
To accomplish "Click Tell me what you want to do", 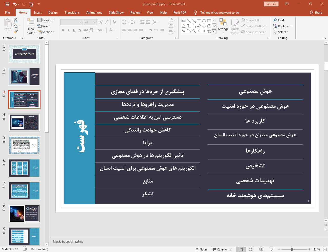I will (x=220, y=13).
